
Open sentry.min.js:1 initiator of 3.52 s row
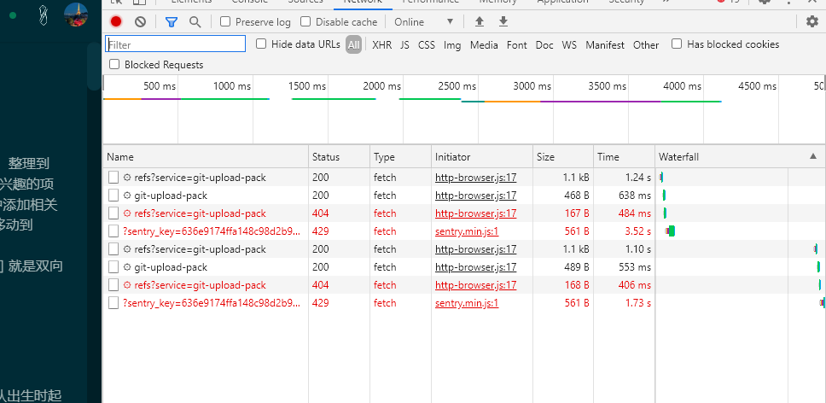coord(467,231)
